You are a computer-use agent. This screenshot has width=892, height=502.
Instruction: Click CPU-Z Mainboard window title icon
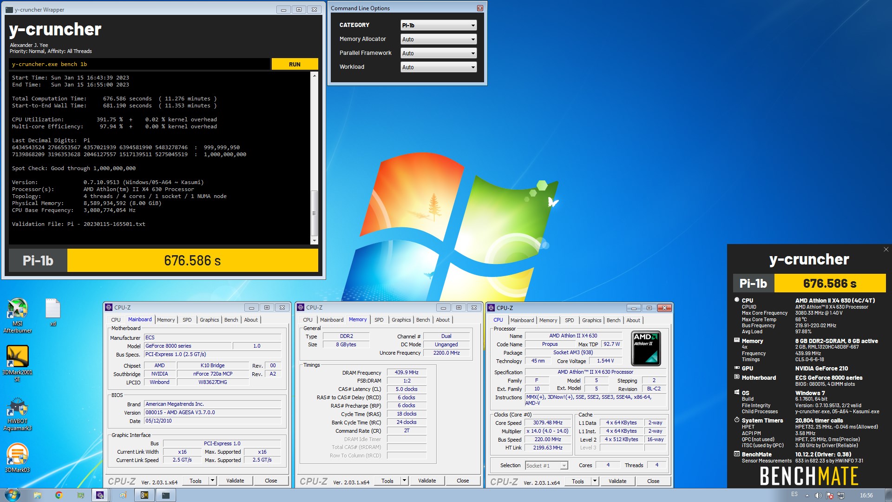109,307
